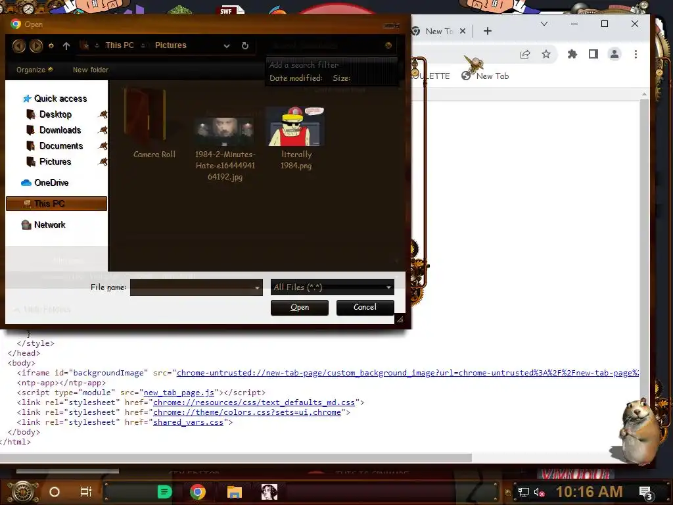Open File Explorer on taskbar
This screenshot has height=505, width=673.
click(x=235, y=492)
